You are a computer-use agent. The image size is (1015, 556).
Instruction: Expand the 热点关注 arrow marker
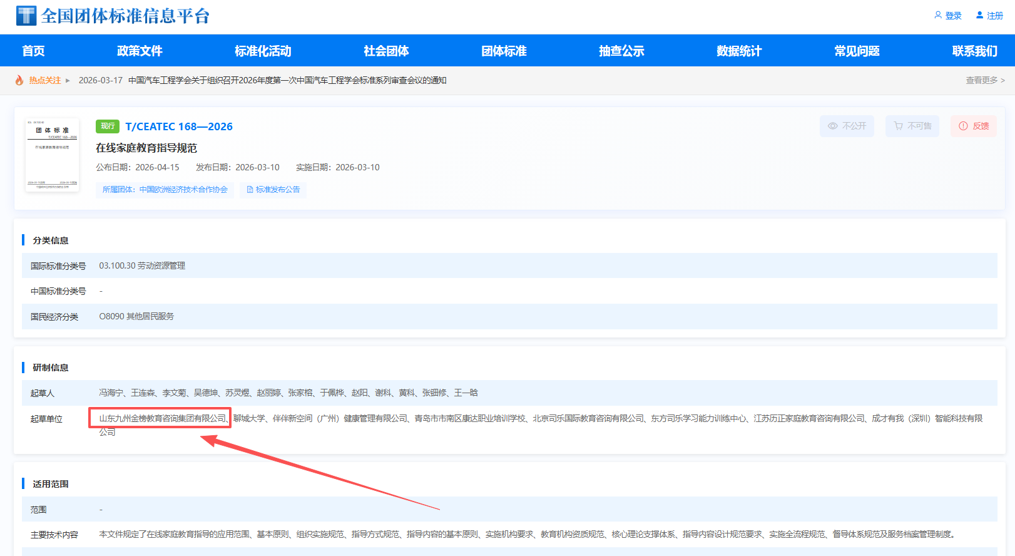click(68, 80)
